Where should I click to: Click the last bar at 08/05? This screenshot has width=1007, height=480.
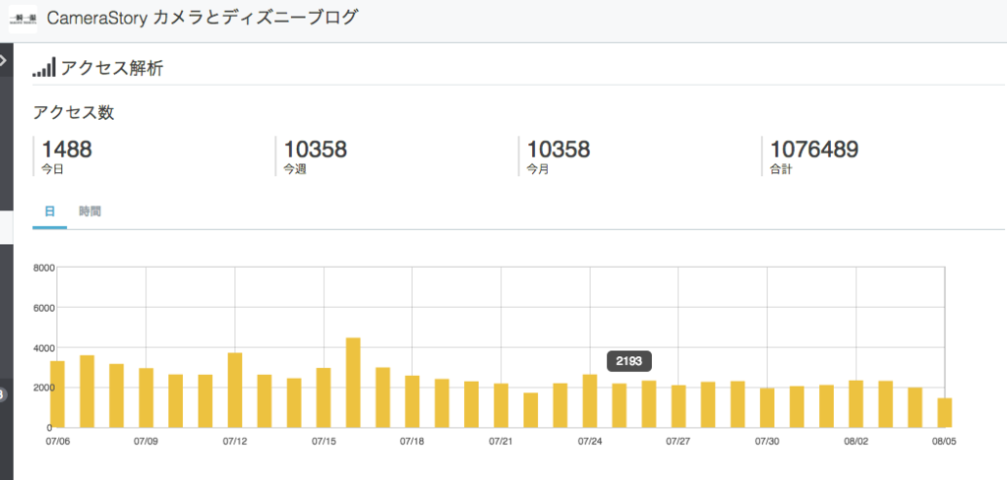point(945,412)
